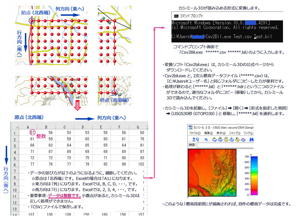Click the Kashmir 3D application title icon
299x224 pixels.
(191, 127)
